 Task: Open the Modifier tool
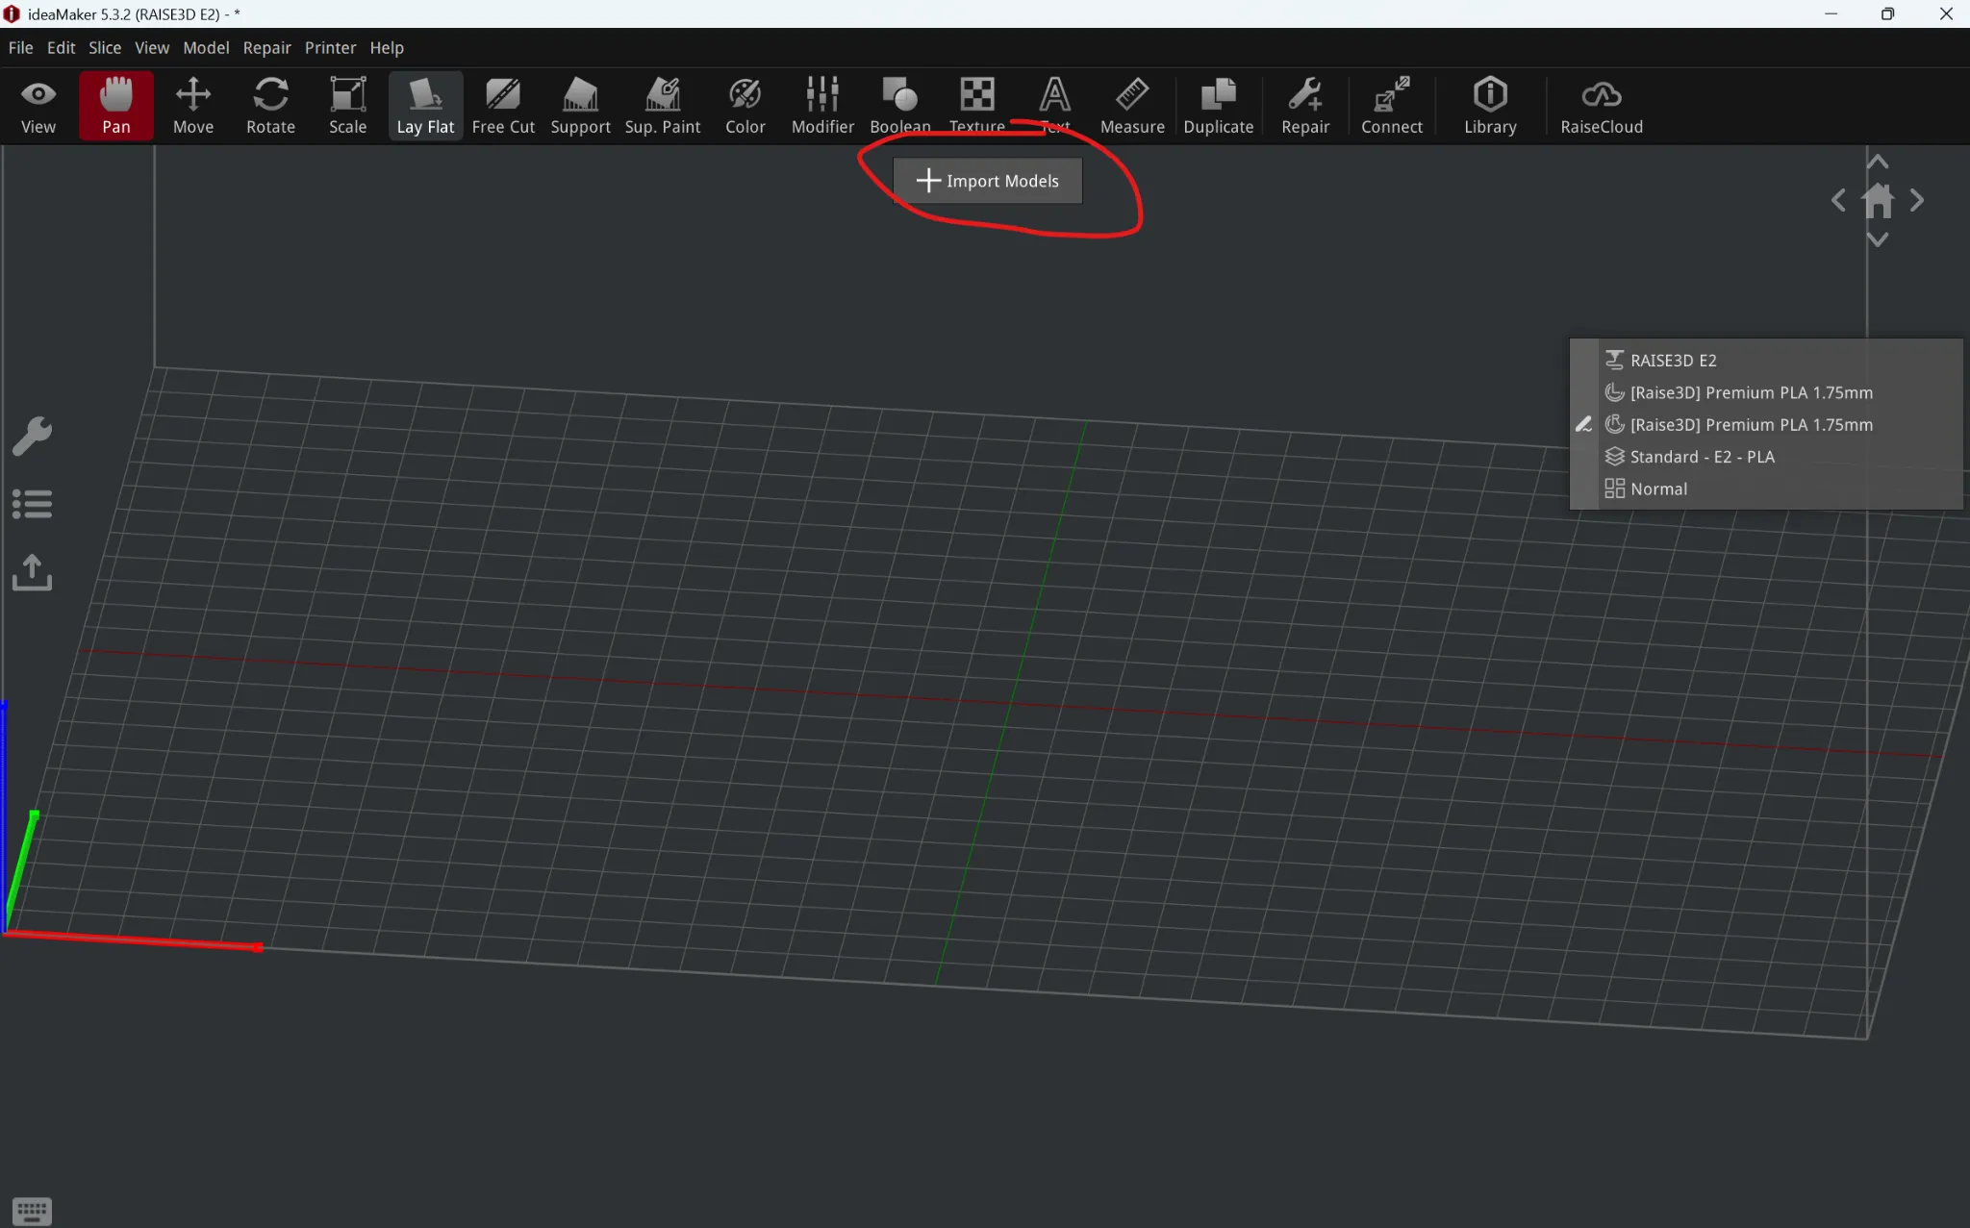pos(822,106)
